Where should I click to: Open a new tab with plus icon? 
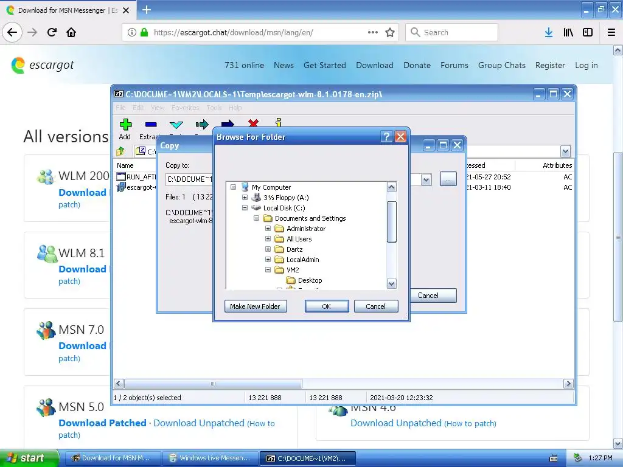tap(147, 10)
